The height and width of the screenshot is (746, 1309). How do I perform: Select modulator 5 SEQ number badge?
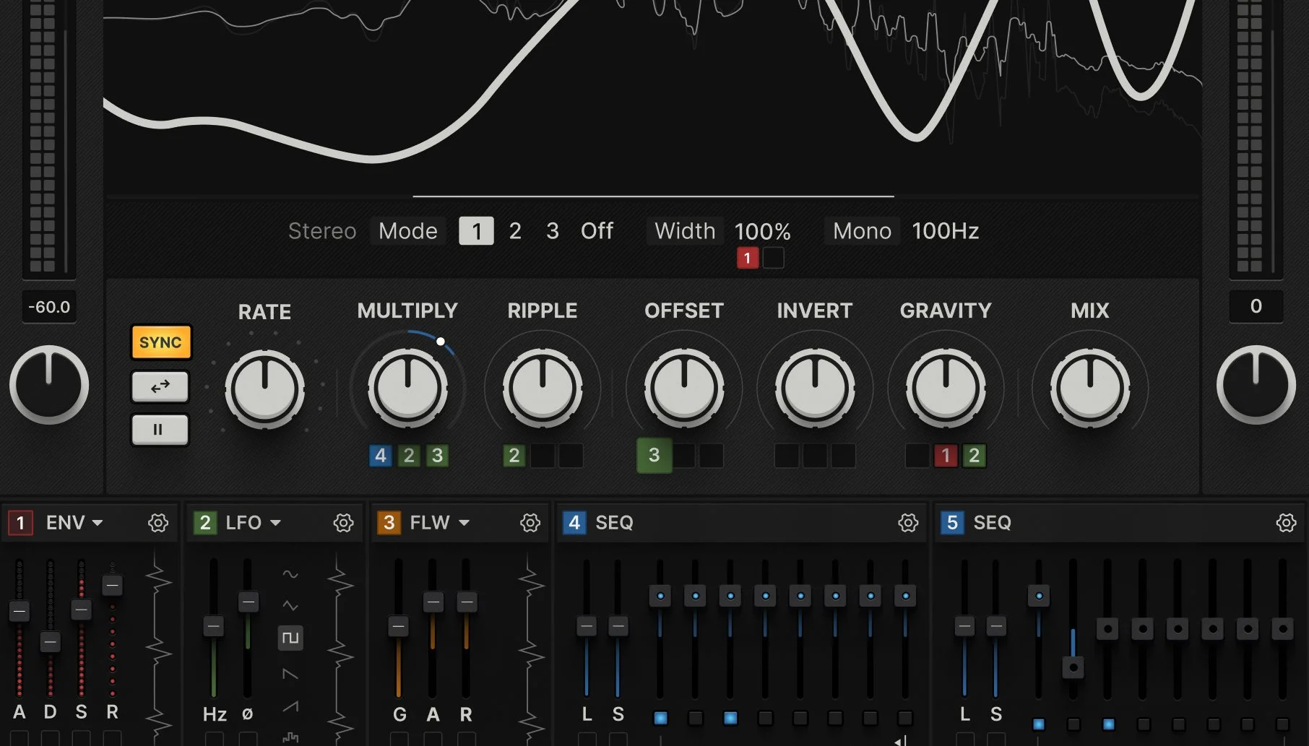[952, 523]
